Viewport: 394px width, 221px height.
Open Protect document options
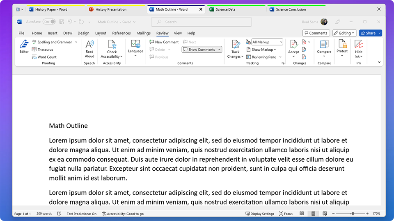coord(342,48)
